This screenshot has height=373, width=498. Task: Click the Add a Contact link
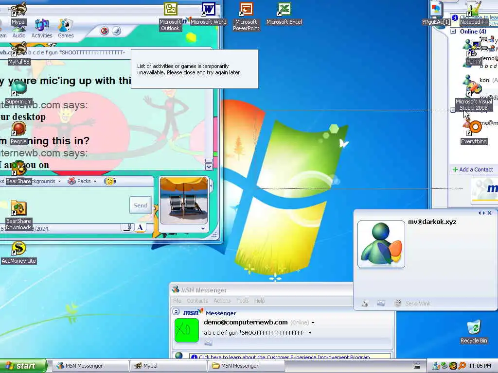coord(473,170)
